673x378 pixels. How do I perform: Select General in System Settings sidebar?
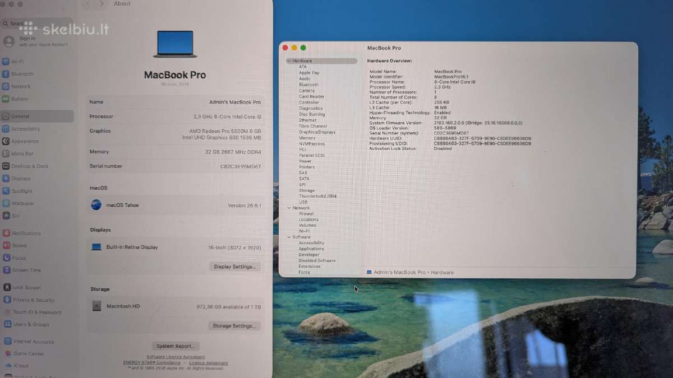tap(37, 116)
